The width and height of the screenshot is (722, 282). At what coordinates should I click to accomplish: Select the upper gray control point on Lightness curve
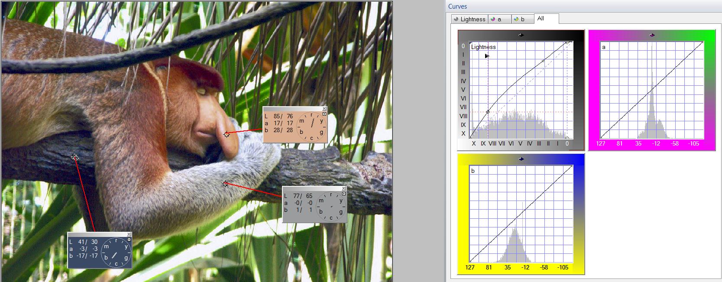(543, 61)
